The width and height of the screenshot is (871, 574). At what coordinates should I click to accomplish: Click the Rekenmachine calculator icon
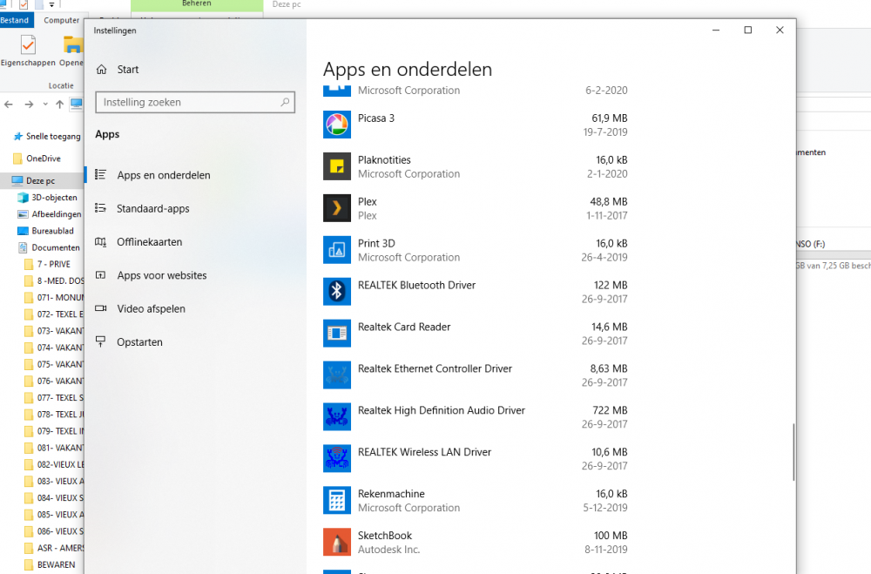[336, 501]
